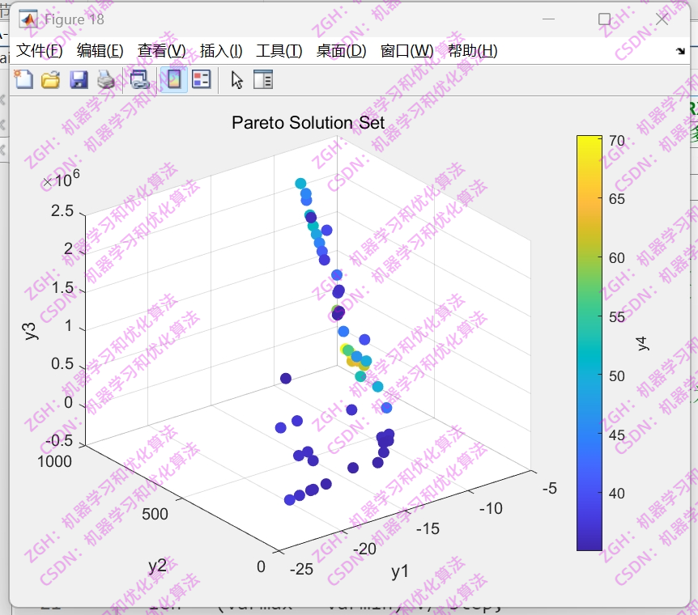Create a new figure from the toolbar

point(23,78)
